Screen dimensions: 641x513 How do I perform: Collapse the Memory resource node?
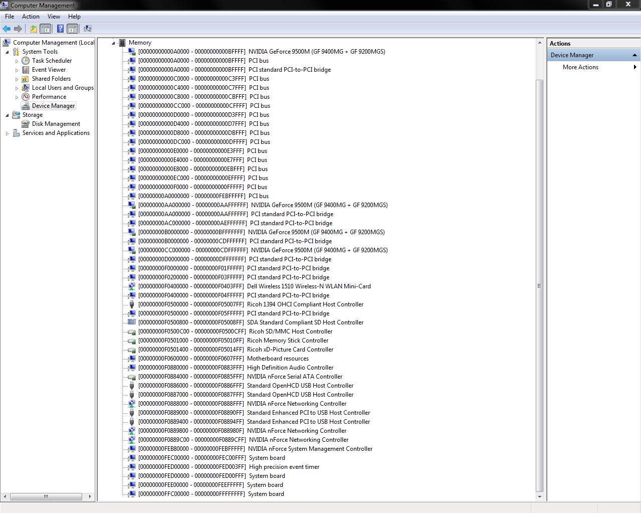point(113,43)
